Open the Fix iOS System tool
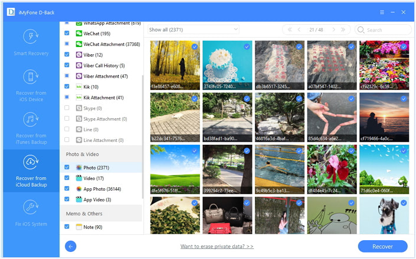416x259 pixels. [x=31, y=213]
